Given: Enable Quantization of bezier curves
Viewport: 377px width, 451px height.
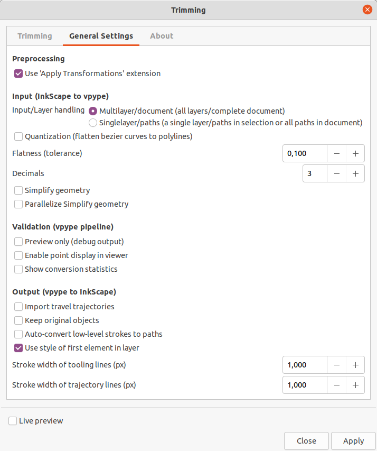Looking at the screenshot, I should pos(18,136).
